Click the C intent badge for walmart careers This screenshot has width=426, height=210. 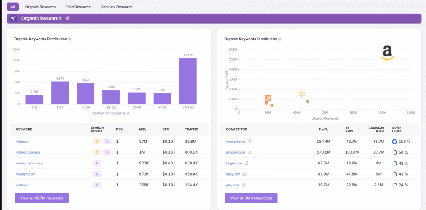[x=97, y=152]
